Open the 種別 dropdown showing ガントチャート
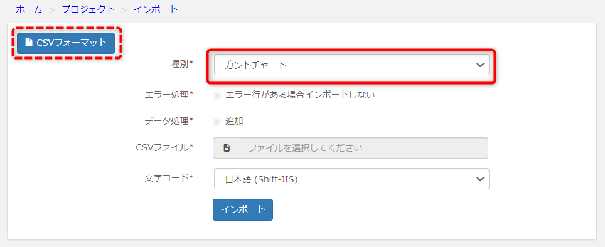The image size is (605, 247). (351, 65)
